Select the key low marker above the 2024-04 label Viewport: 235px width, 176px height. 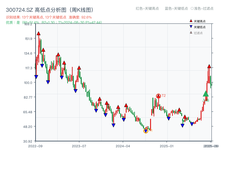point(124,120)
